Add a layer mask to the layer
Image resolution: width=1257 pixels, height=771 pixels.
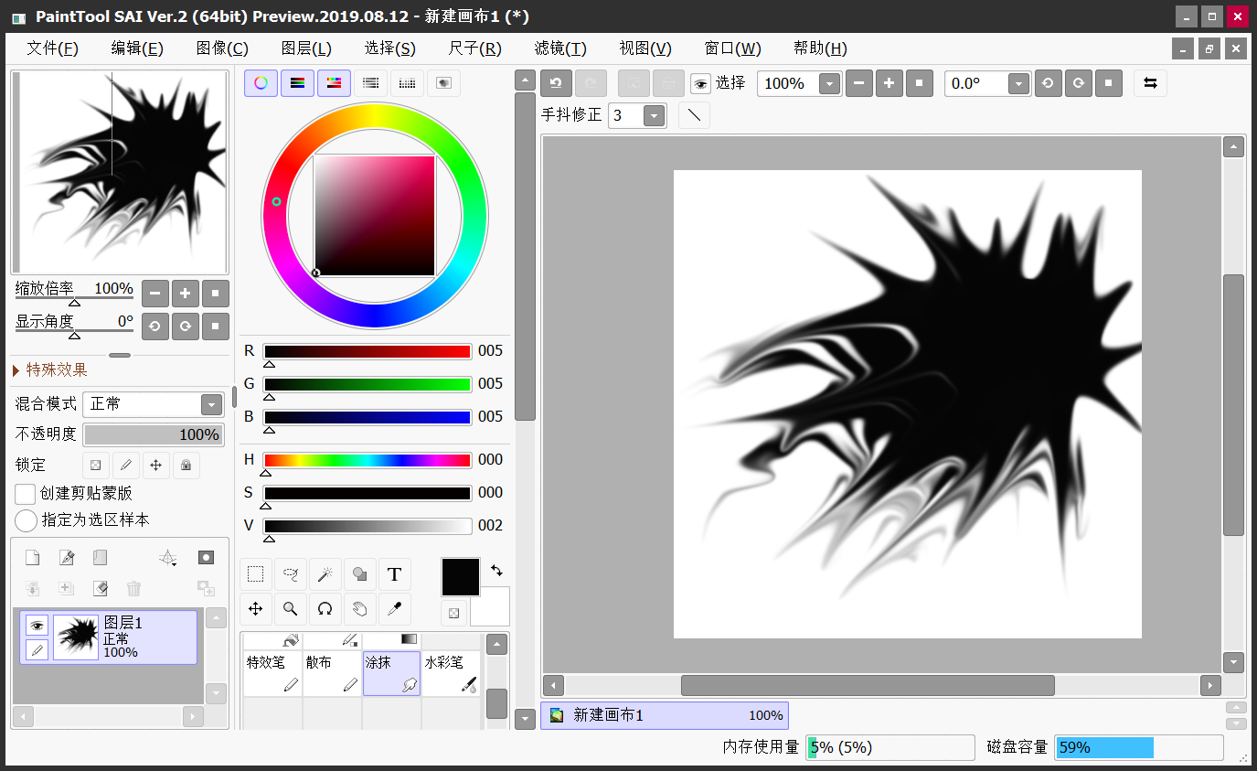pyautogui.click(x=207, y=558)
